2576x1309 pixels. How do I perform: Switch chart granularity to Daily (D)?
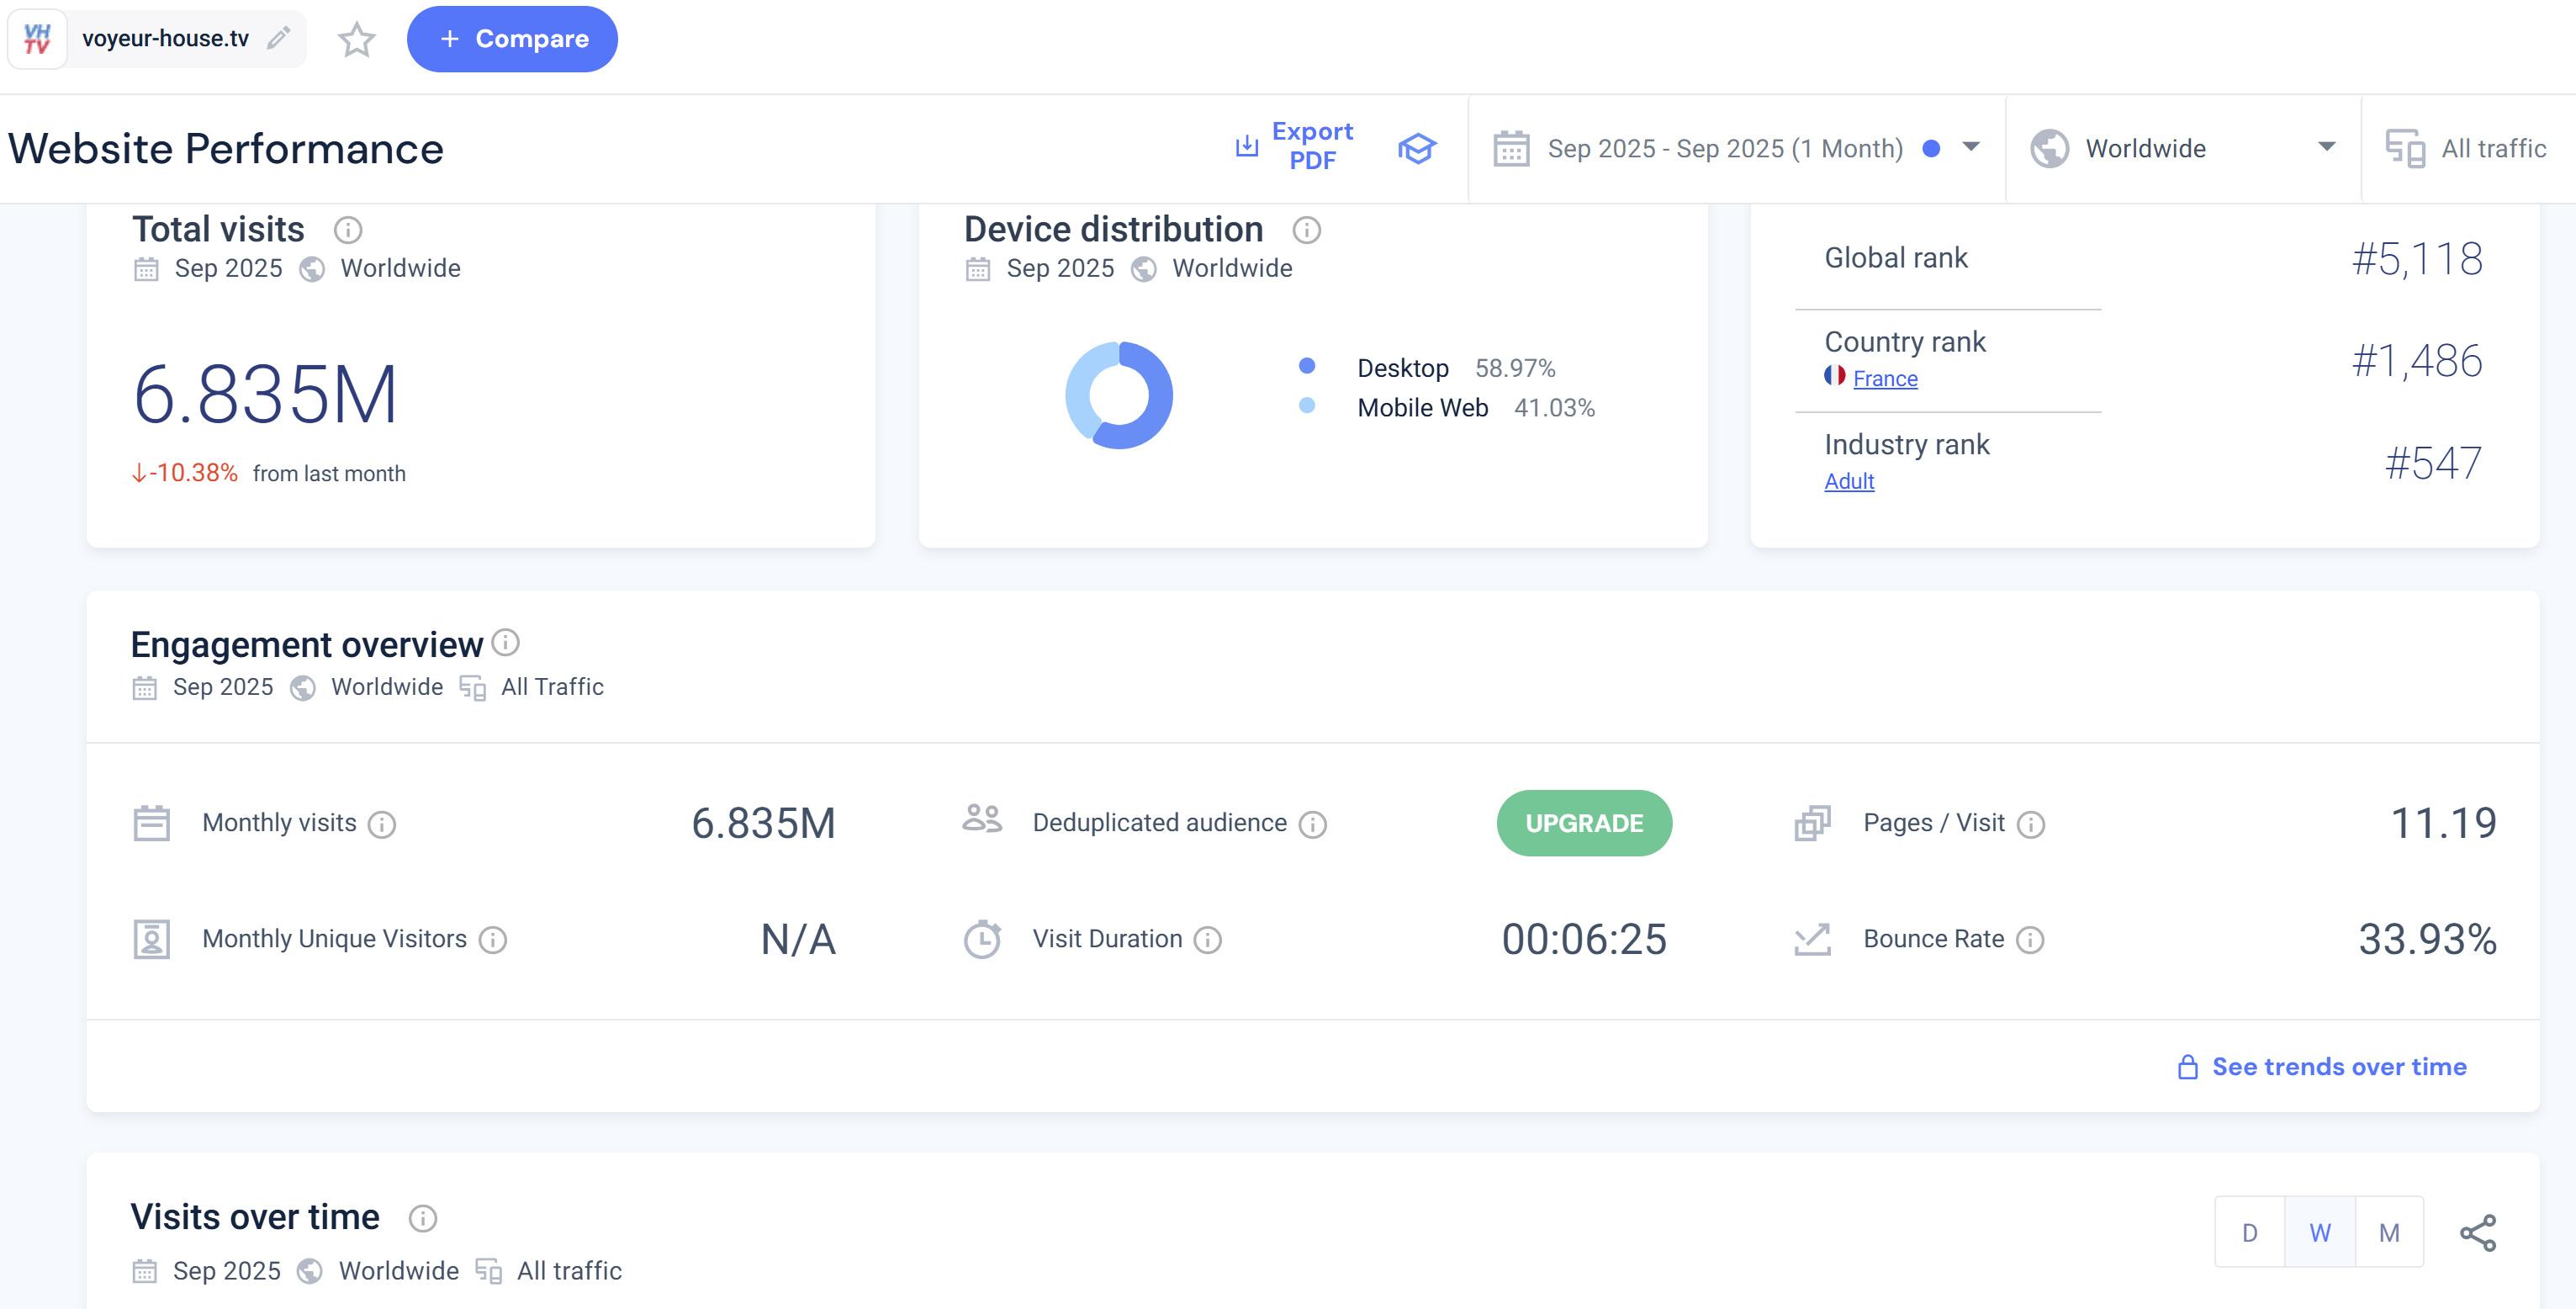pos(2249,1232)
